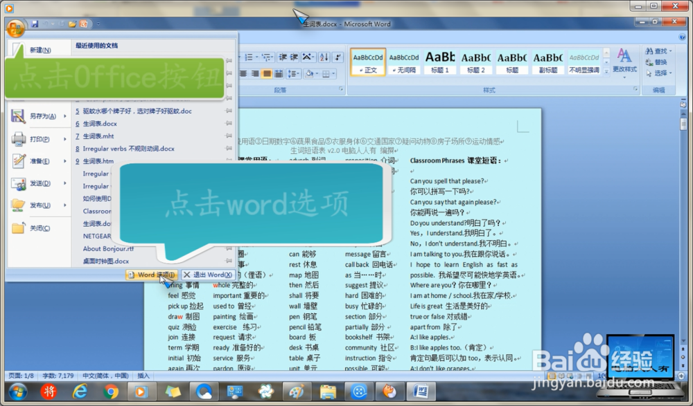Click the multilevel list icon
693x406 pixels.
pos(267,57)
